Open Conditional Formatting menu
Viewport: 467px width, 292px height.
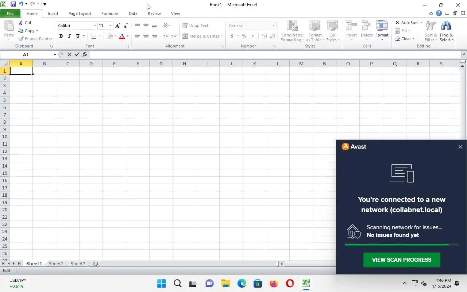point(292,31)
